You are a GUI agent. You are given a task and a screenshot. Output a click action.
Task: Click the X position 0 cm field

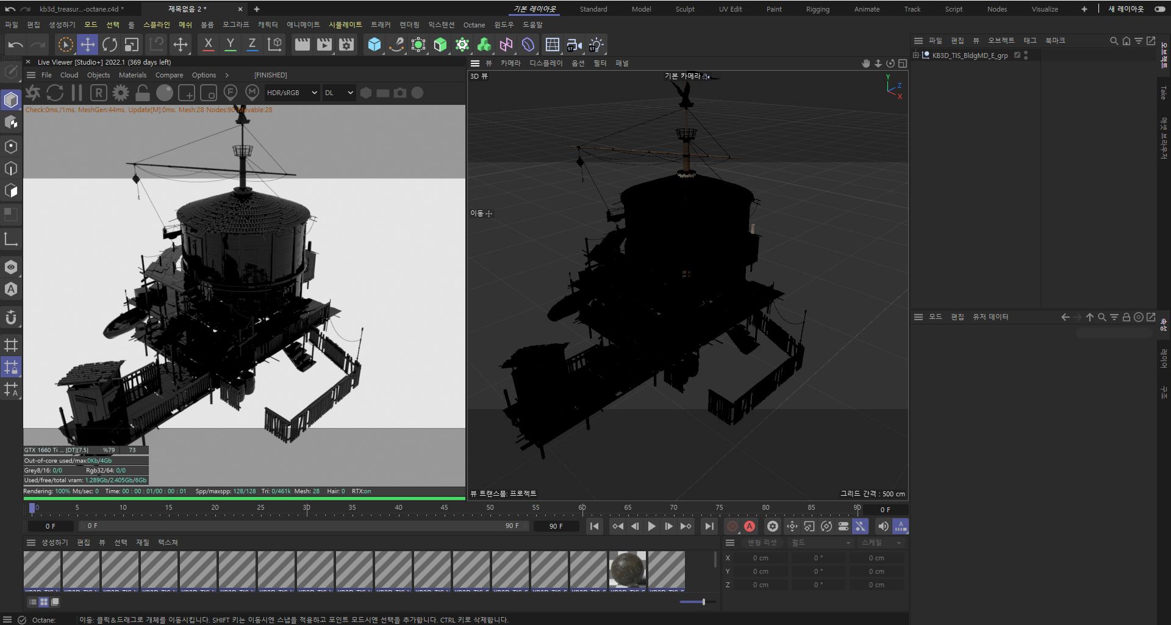761,558
